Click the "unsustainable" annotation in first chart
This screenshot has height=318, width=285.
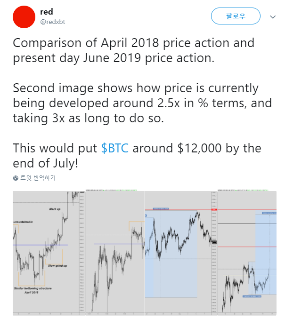[23, 222]
